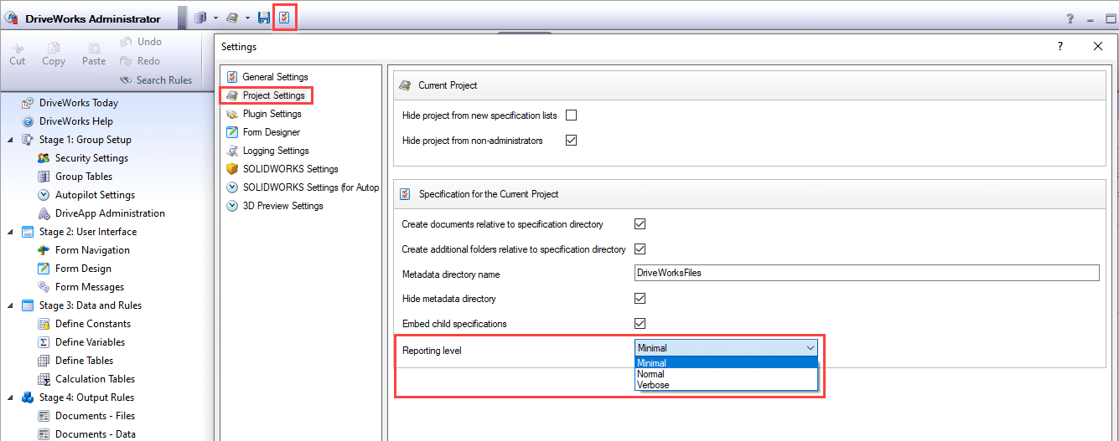Click the Specification for the Current Project icon
1119x441 pixels.
(x=405, y=194)
